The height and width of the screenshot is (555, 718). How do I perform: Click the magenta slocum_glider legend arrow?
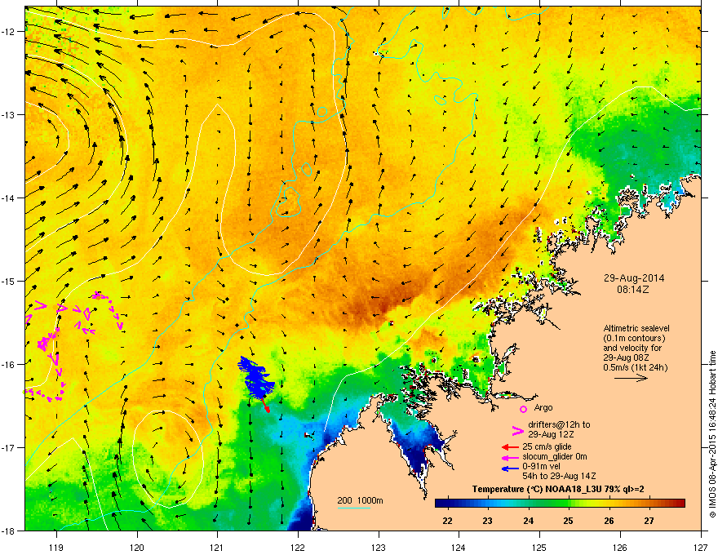[x=510, y=457]
